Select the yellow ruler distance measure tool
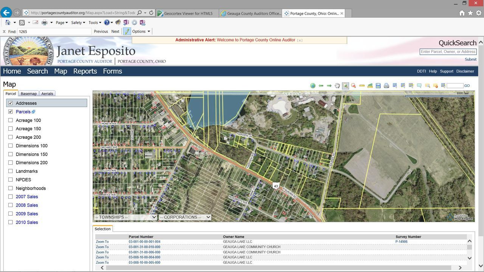 362,86
